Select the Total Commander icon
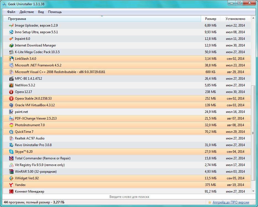 11,158
